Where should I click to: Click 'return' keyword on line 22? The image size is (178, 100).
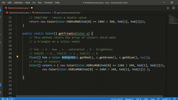(x=34, y=22)
